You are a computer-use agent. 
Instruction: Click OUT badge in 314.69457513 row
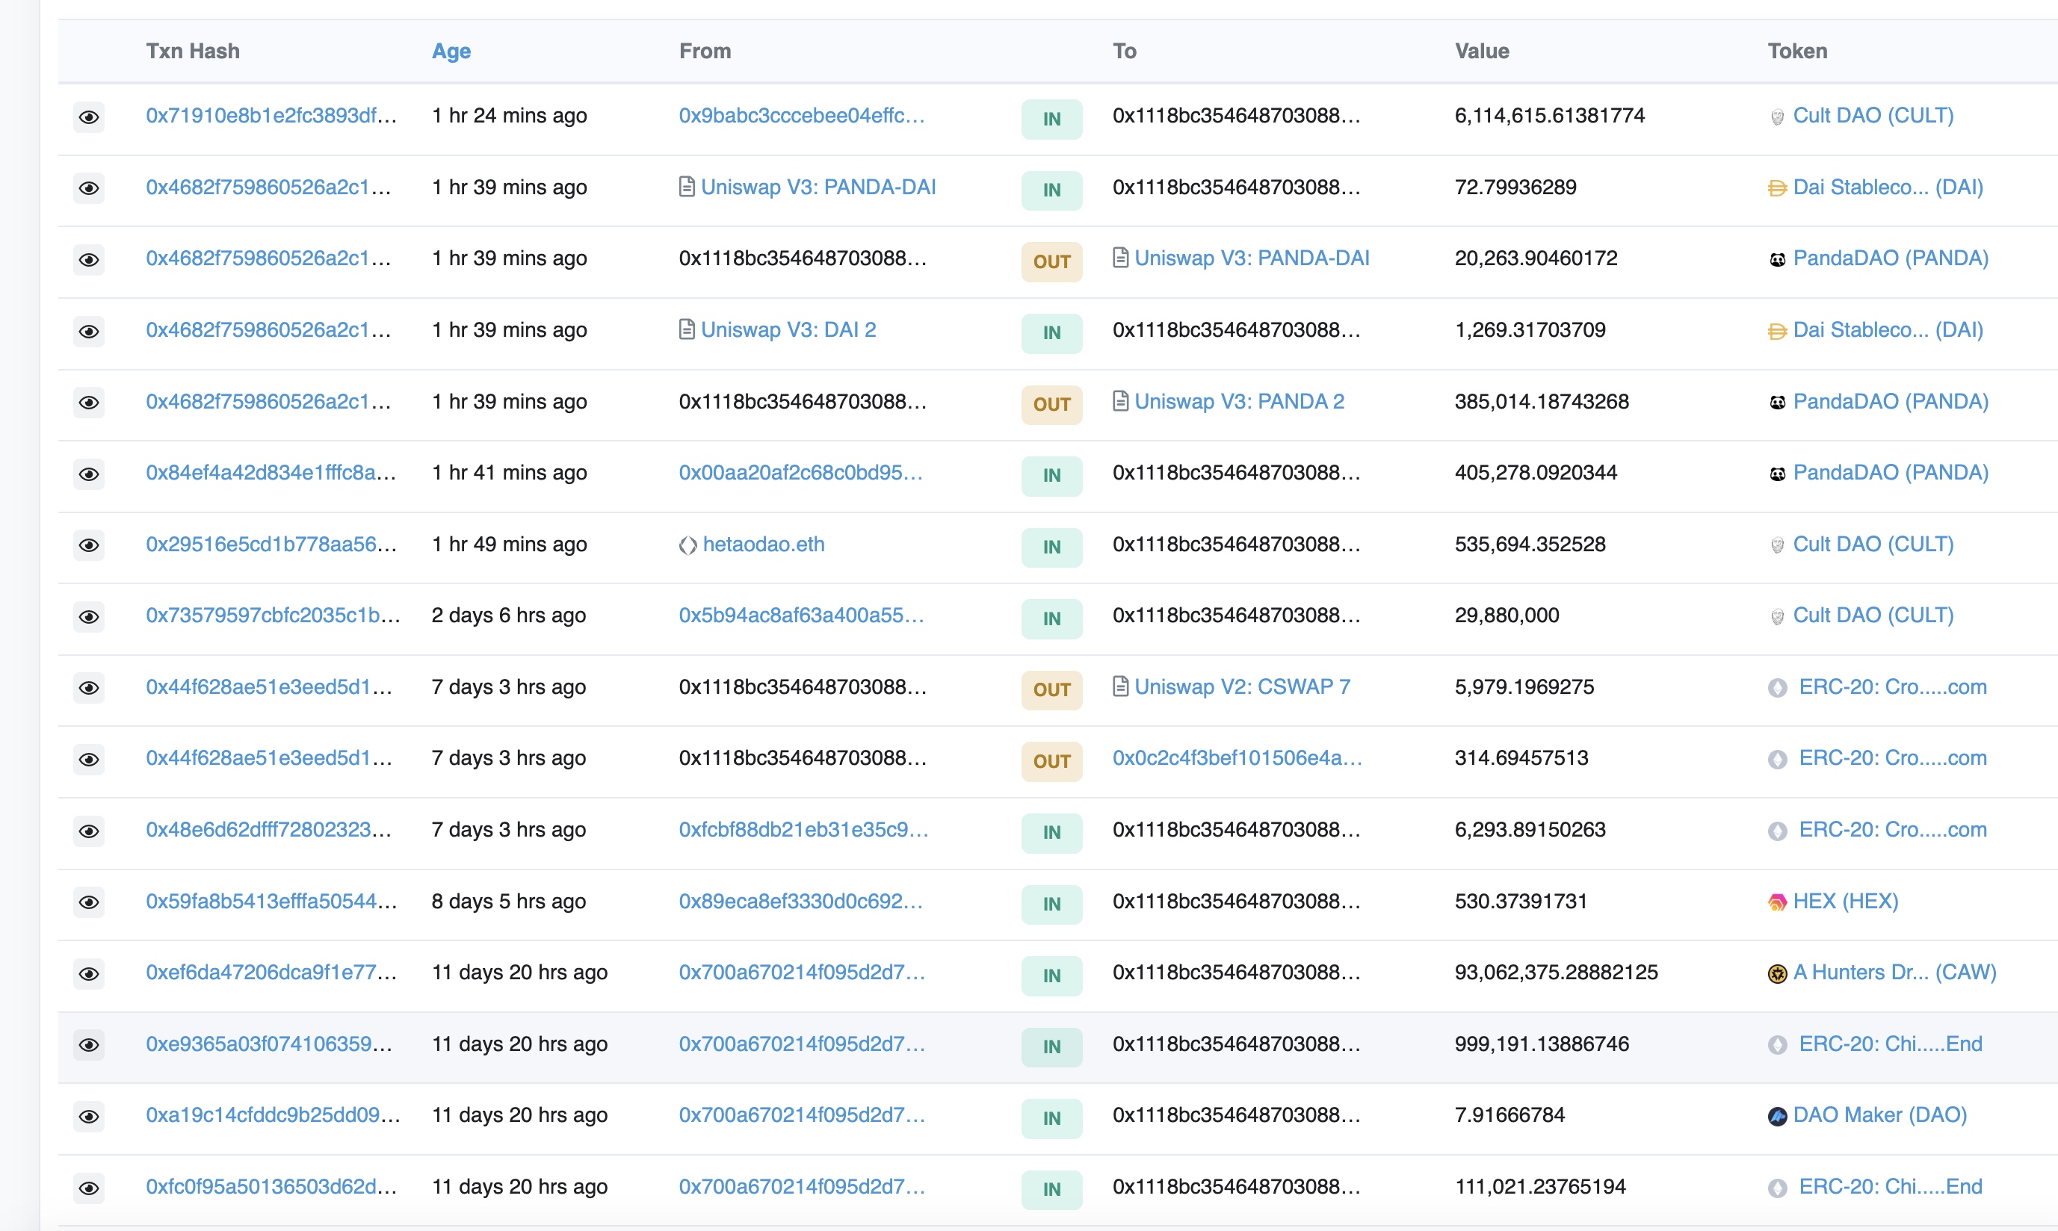[1051, 760]
